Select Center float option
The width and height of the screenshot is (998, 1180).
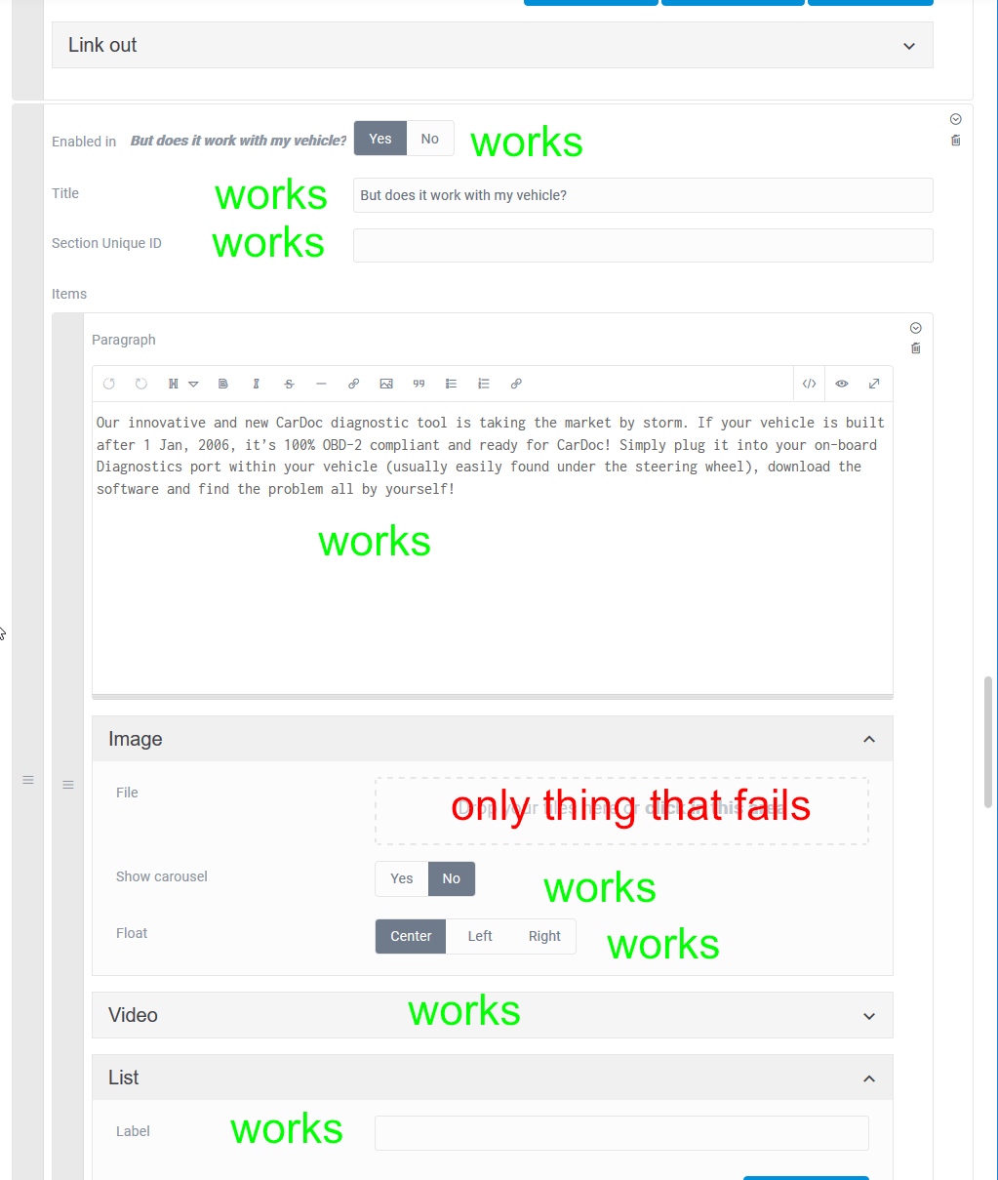(x=411, y=936)
